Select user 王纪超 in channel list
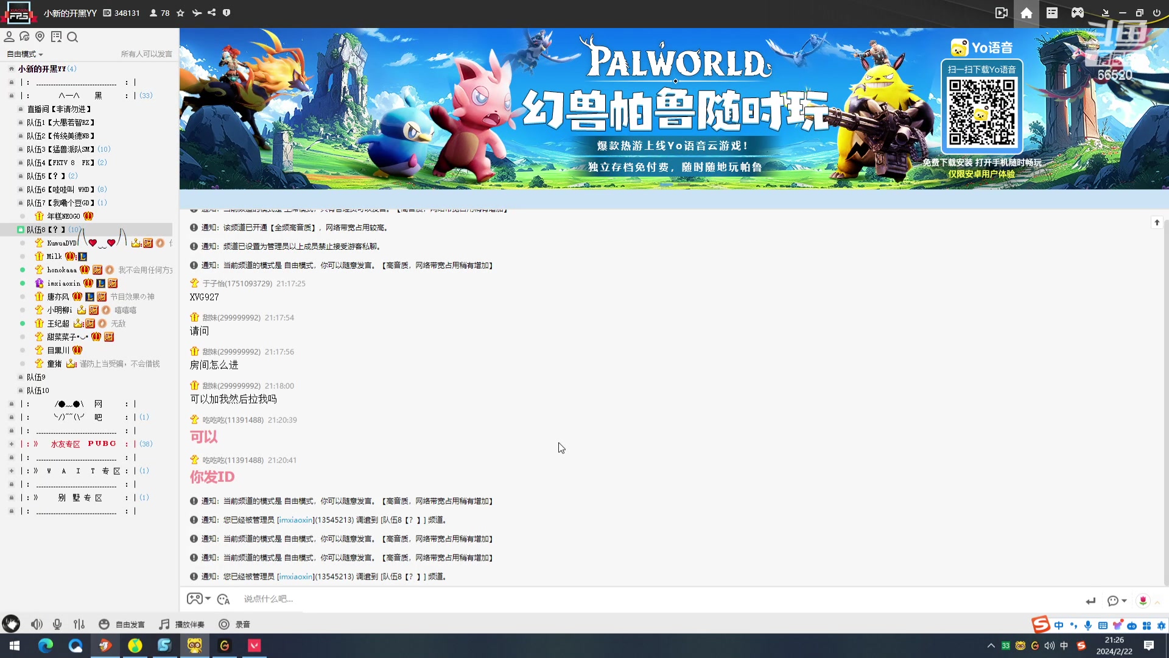The image size is (1169, 658). pos(58,324)
